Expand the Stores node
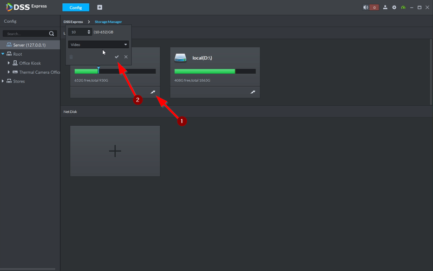Viewport: 433px width, 271px height. [x=3, y=81]
